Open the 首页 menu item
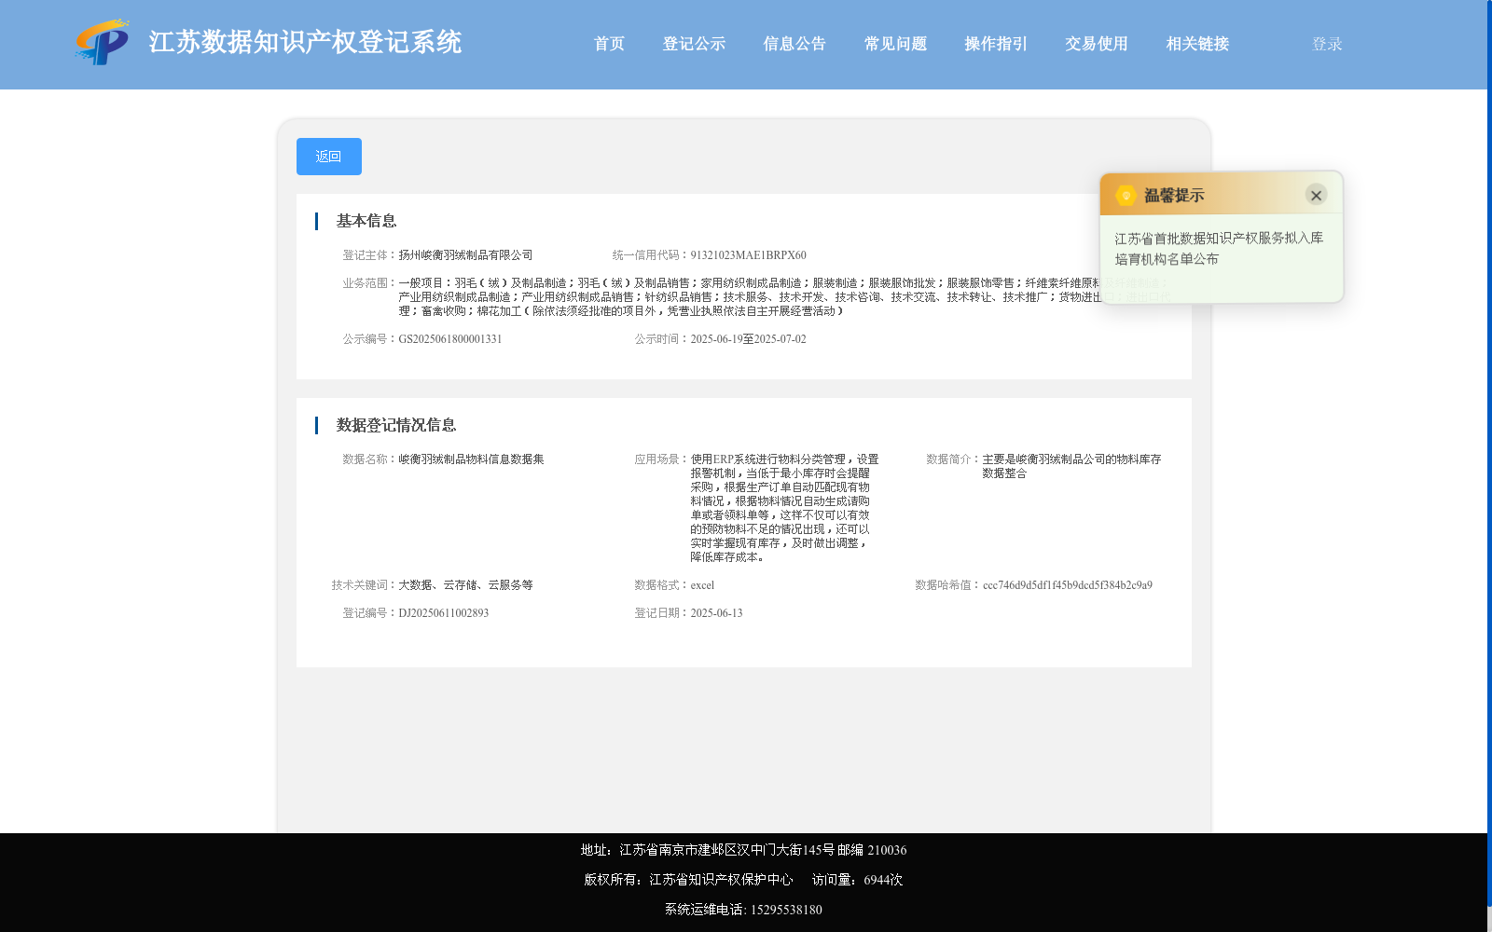 tap(609, 44)
